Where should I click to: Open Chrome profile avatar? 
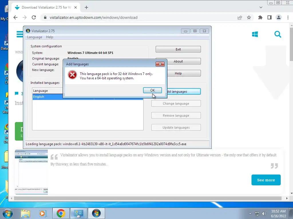pos(279,17)
